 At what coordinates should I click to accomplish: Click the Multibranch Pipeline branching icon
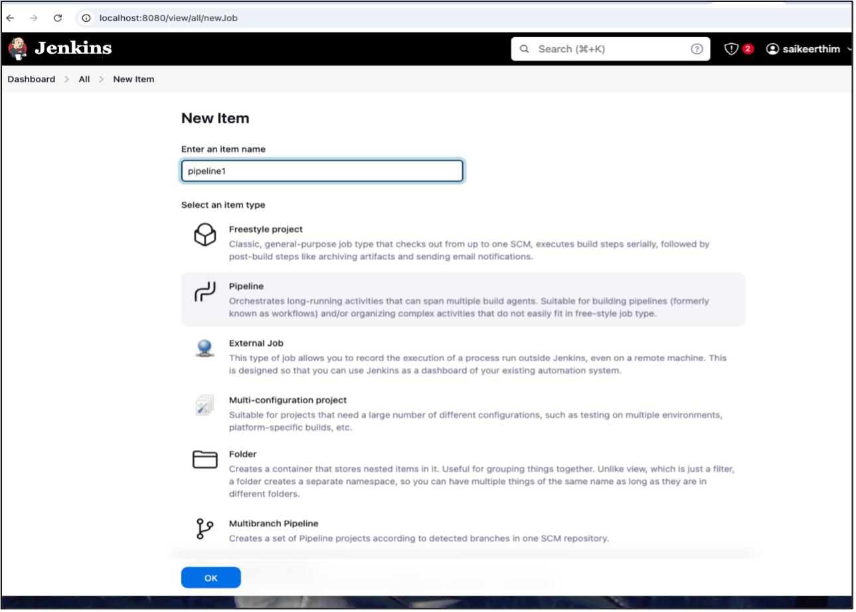pyautogui.click(x=205, y=528)
